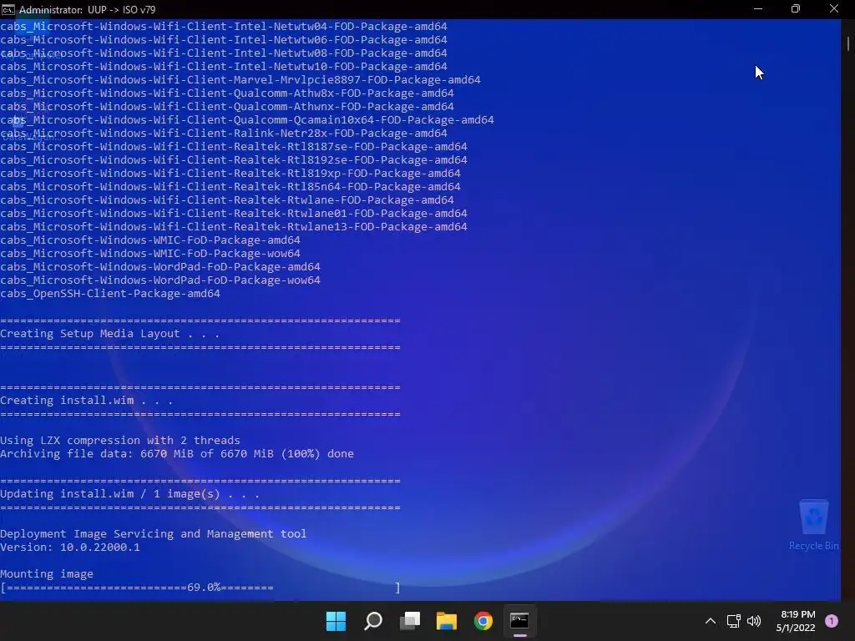The width and height of the screenshot is (855, 641).
Task: Click 'Creating Setup Media Layout' line
Action: tap(109, 334)
